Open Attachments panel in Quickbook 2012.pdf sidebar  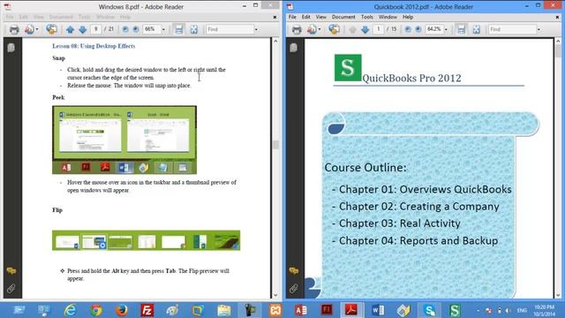pos(294,289)
